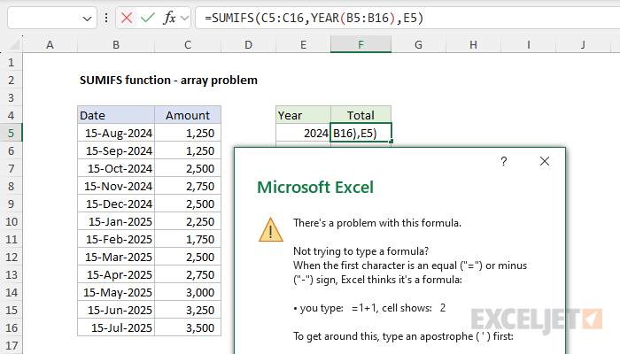Select column G header
This screenshot has height=354, width=620.
coord(418,44)
